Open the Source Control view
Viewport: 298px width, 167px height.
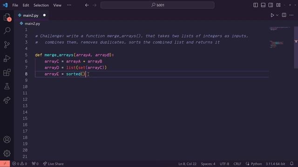(x=7, y=45)
